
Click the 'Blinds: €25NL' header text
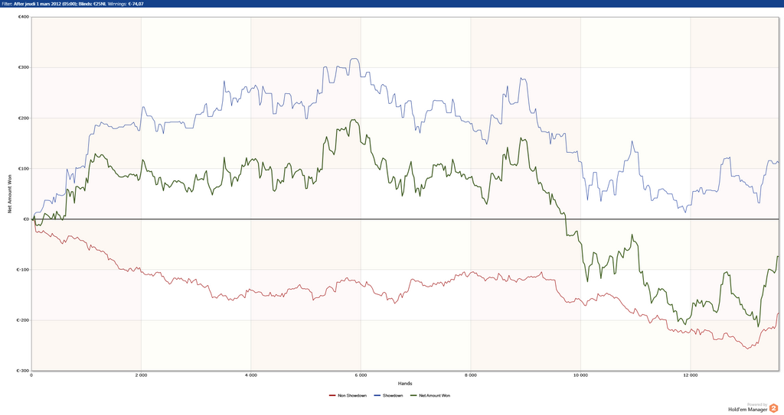(92, 4)
